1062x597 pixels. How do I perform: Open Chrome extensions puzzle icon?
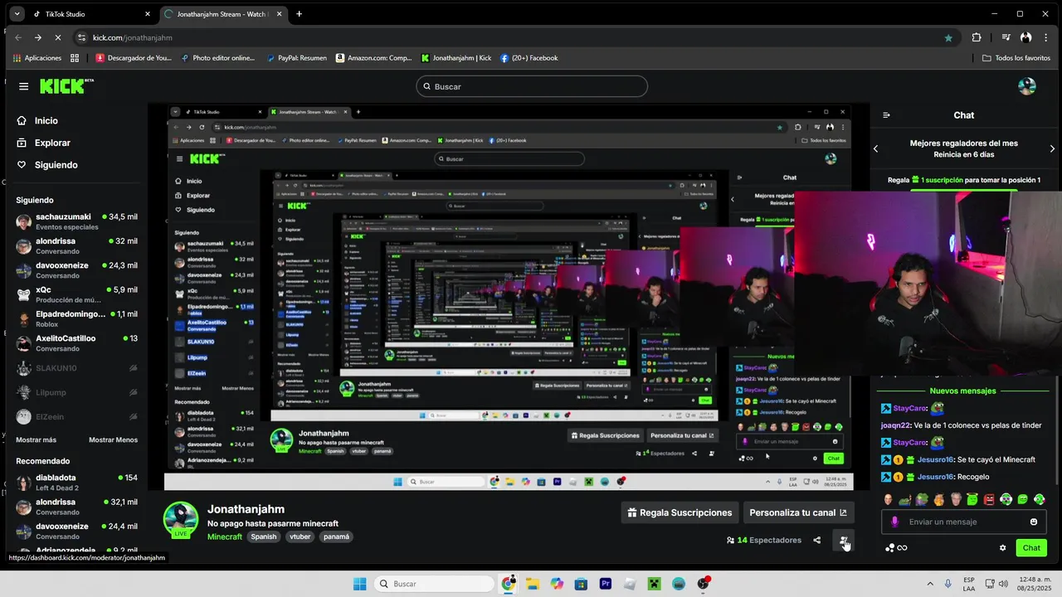pos(976,37)
